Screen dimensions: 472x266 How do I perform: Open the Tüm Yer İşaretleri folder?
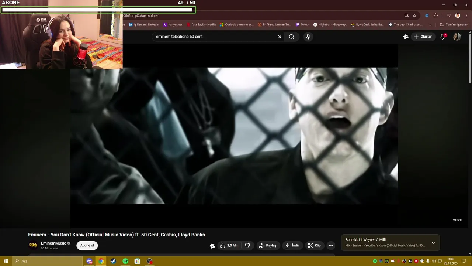click(x=454, y=25)
